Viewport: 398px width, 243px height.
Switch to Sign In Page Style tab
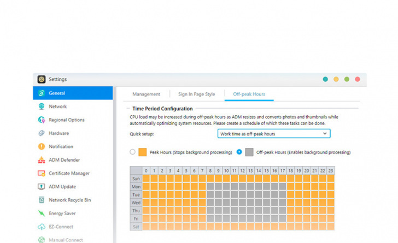coord(196,94)
